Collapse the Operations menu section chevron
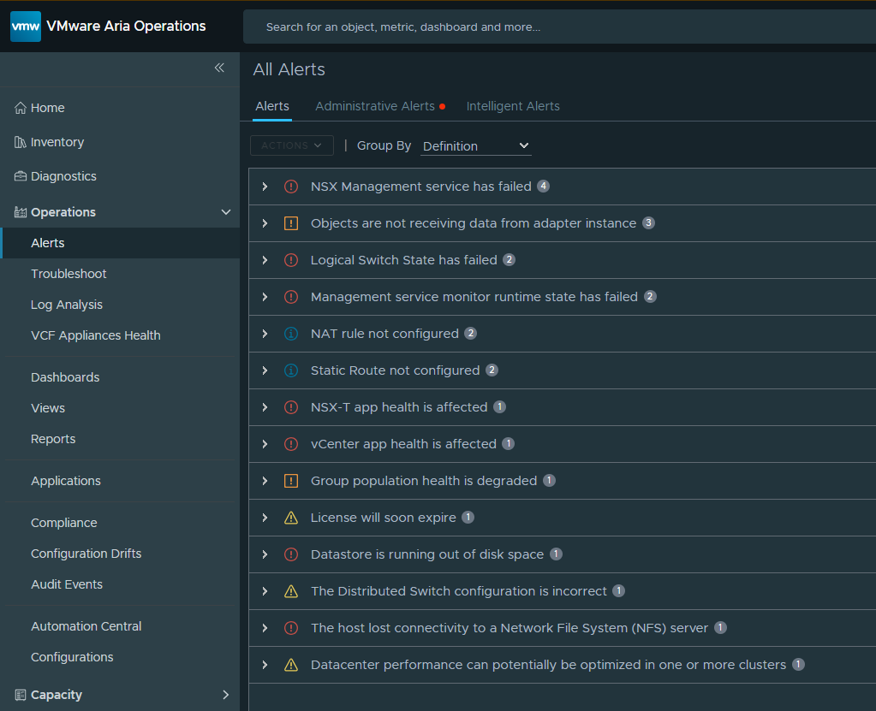This screenshot has width=876, height=711. click(x=226, y=212)
